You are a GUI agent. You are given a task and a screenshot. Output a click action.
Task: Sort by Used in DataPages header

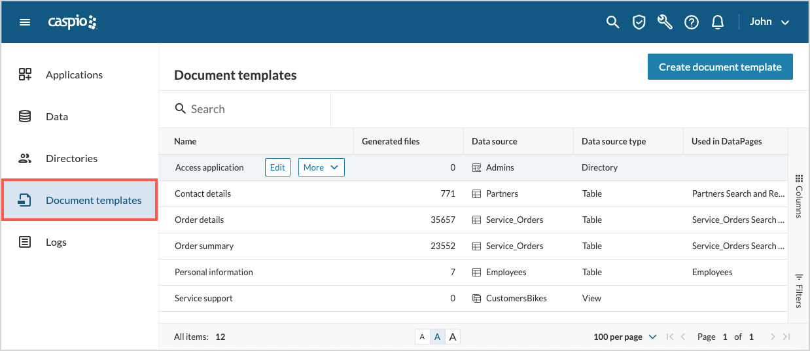click(x=735, y=141)
